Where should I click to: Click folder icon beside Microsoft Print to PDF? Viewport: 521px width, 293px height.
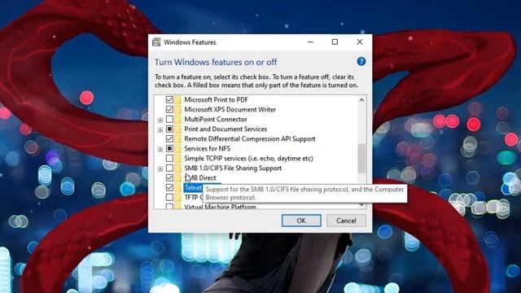(178, 99)
